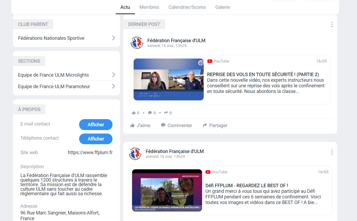This screenshot has width=357, height=221.
Task: Click first post's samedi 16 mai, 13h24 timestamp
Action: pos(167,46)
